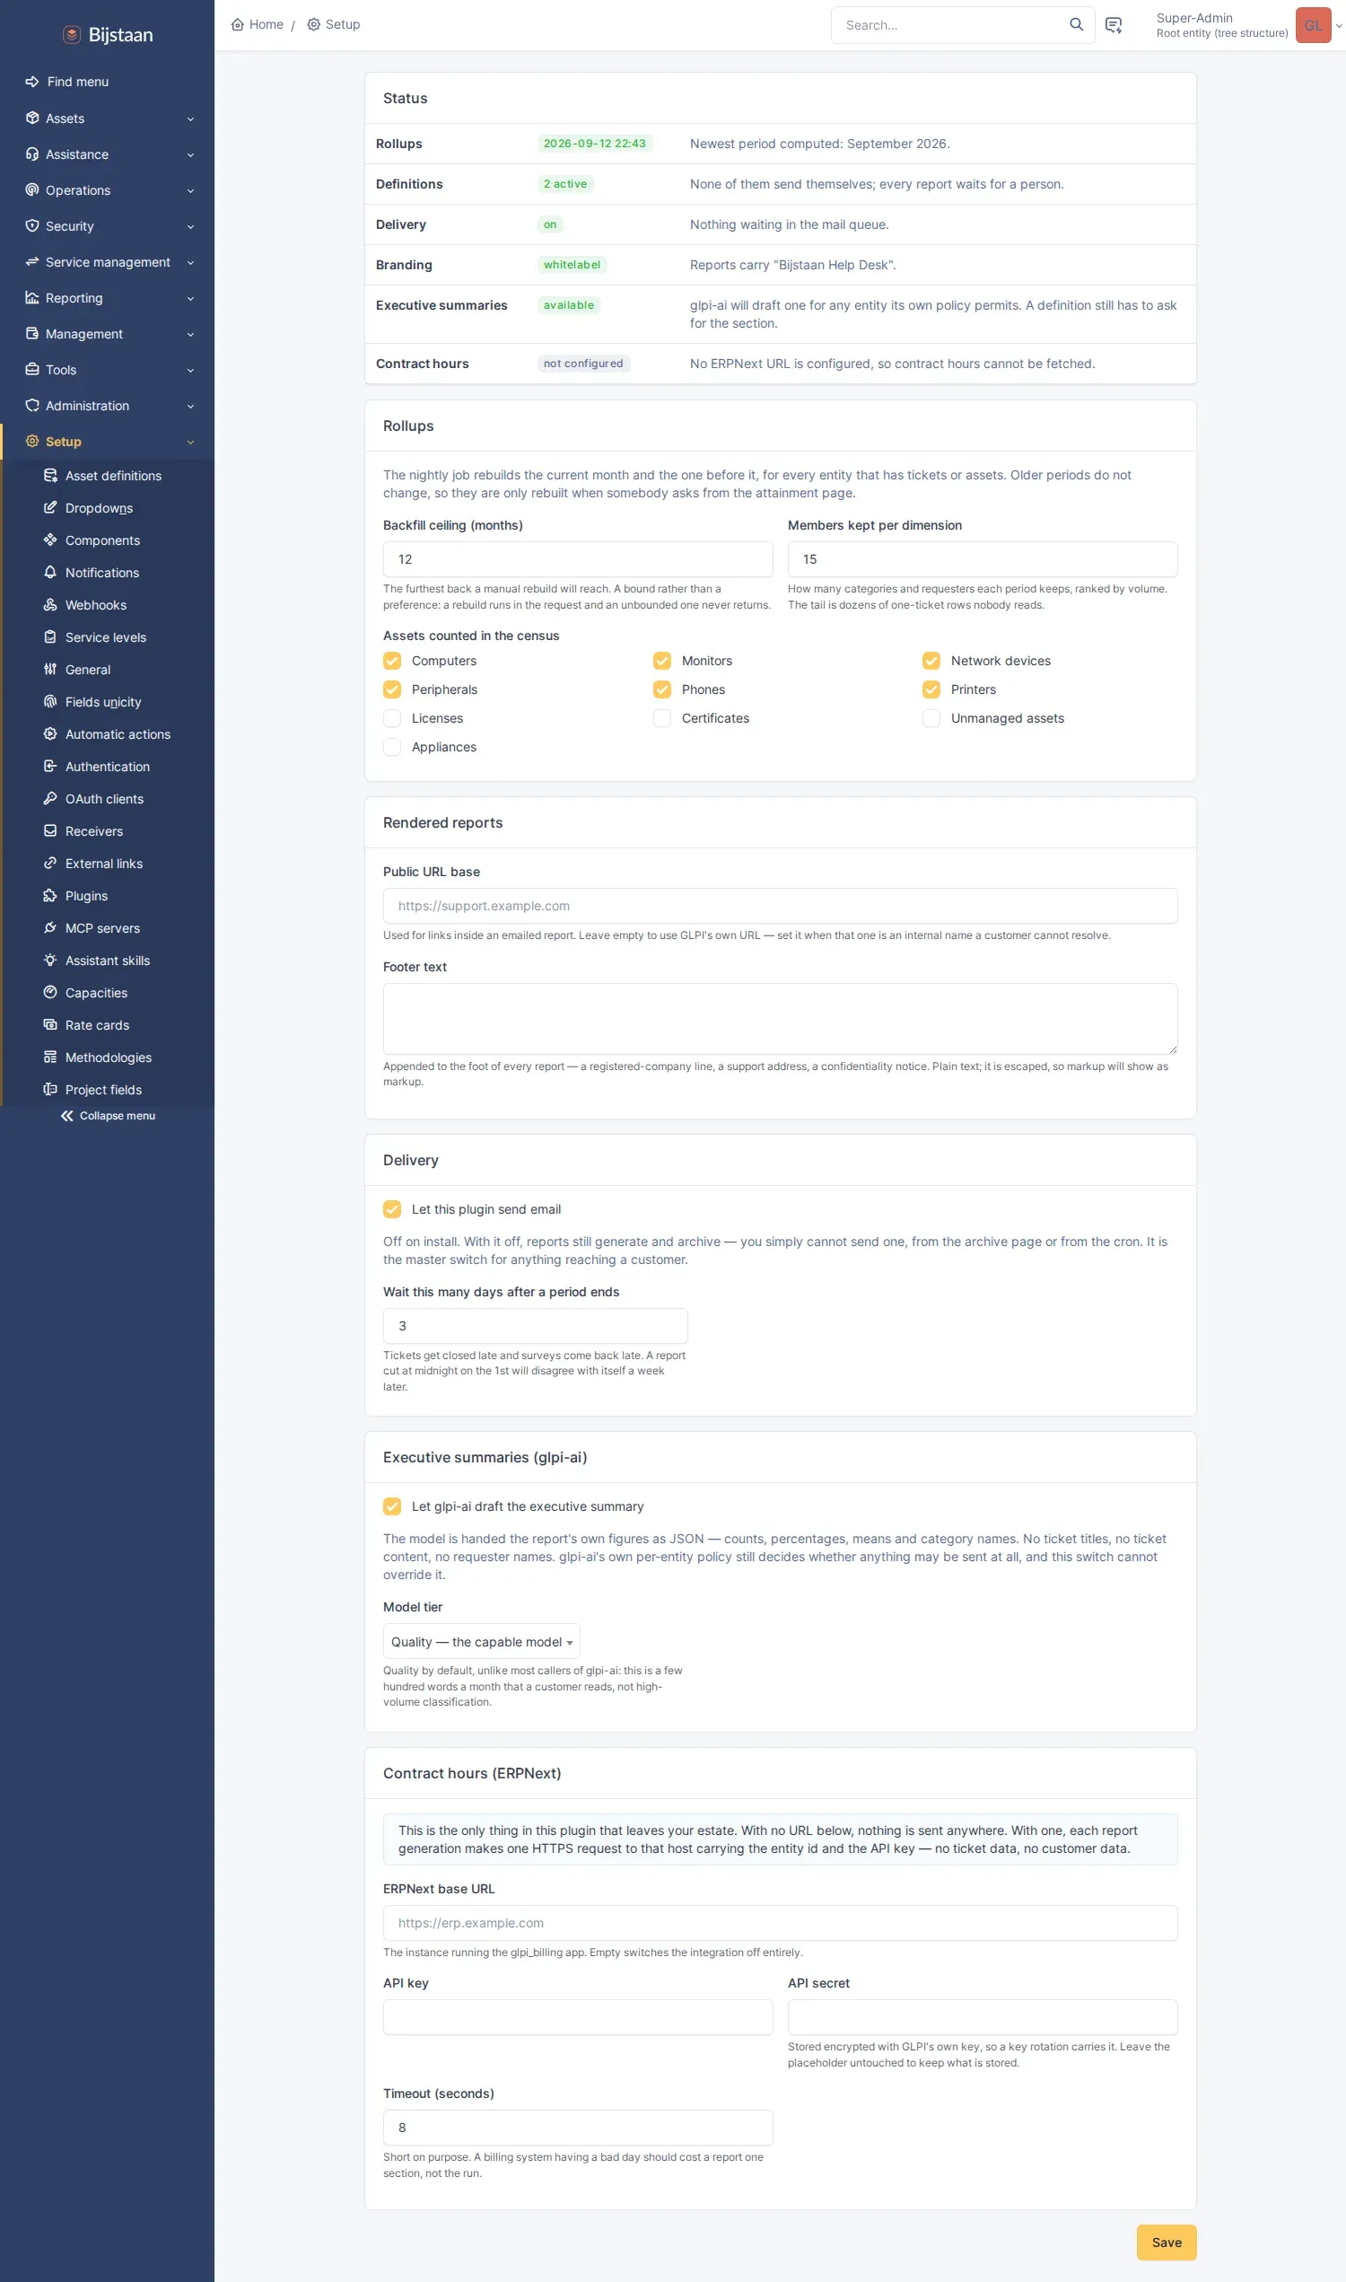Expand the Reporting sidebar menu

[x=107, y=298]
